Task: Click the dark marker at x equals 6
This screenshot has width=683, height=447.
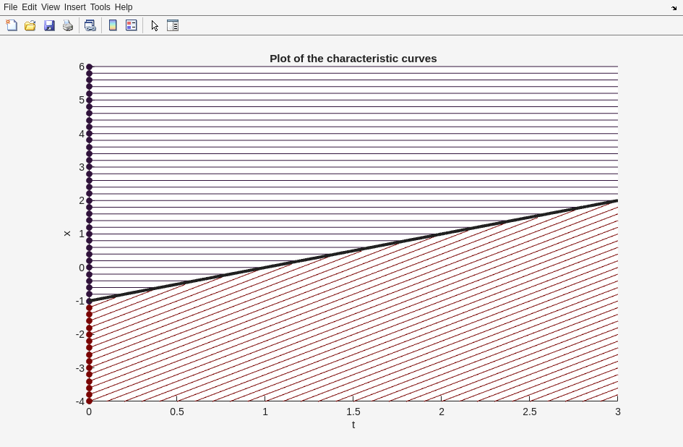Action: coord(89,67)
